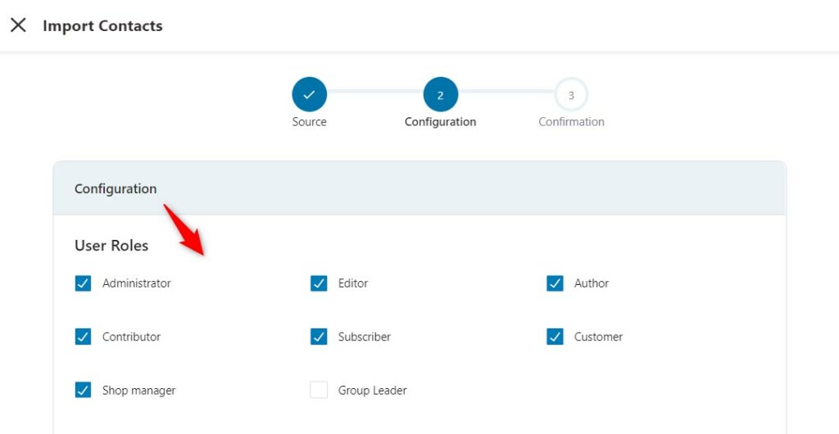Deselect the Subscriber role checkbox
839x434 pixels.
point(319,337)
